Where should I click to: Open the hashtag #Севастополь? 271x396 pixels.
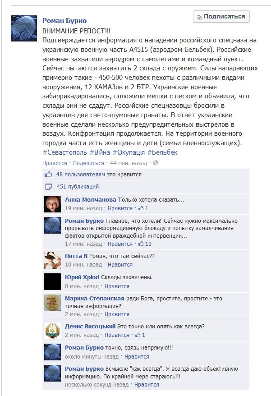click(64, 152)
